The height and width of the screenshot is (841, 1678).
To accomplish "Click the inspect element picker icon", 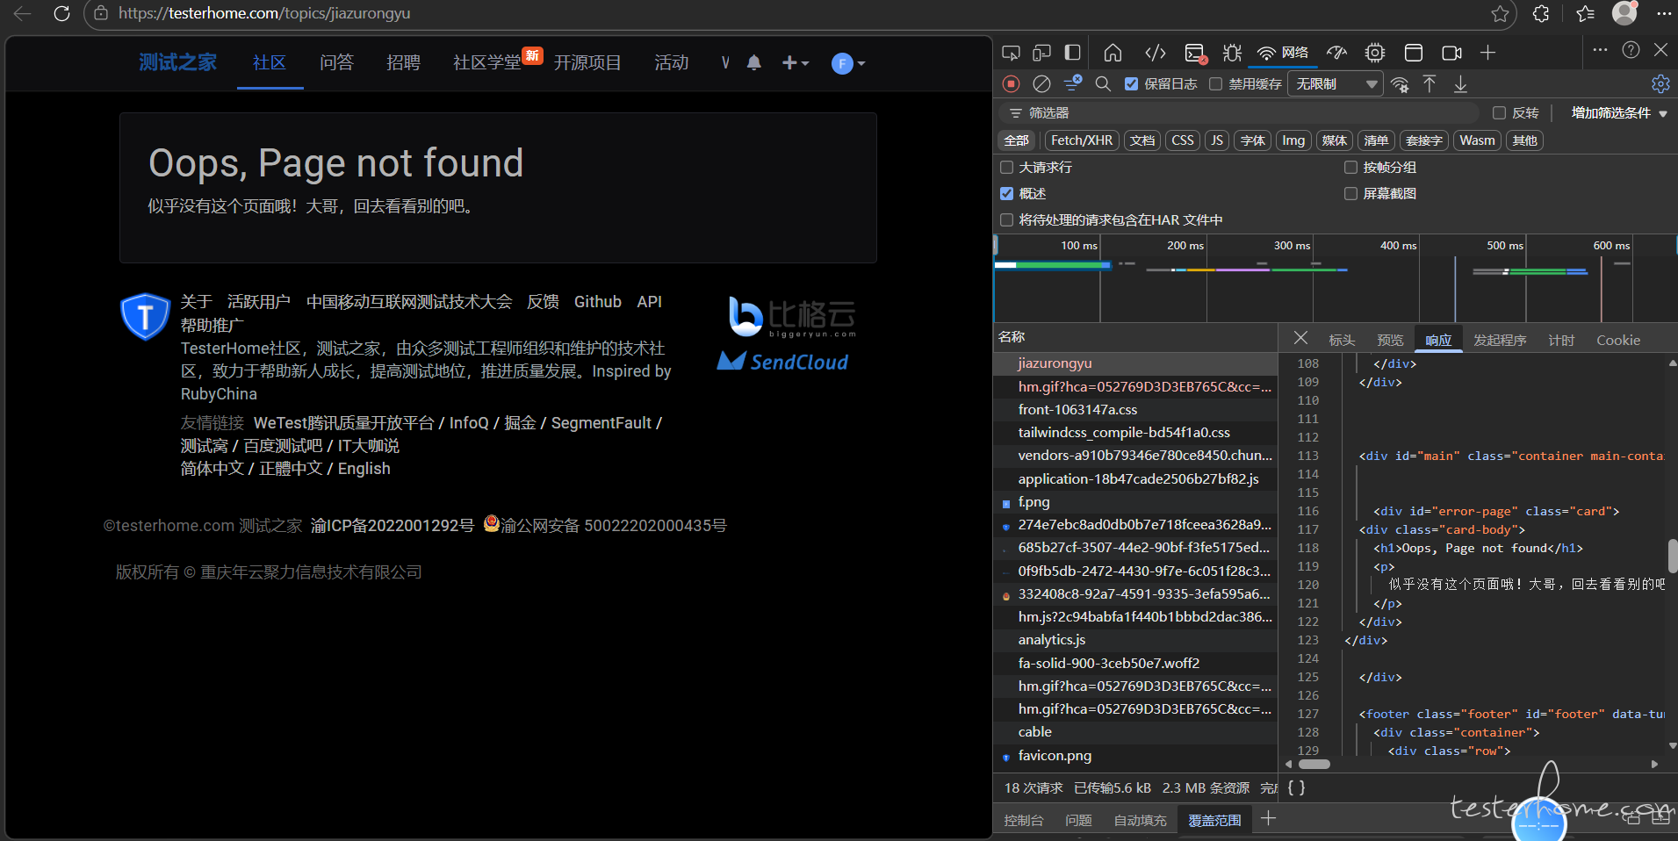I will pos(1011,53).
